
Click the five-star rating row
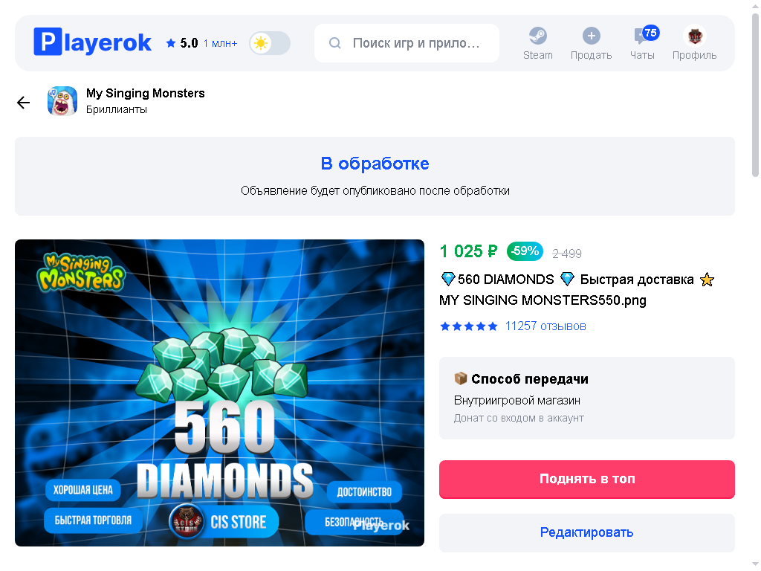(x=469, y=326)
